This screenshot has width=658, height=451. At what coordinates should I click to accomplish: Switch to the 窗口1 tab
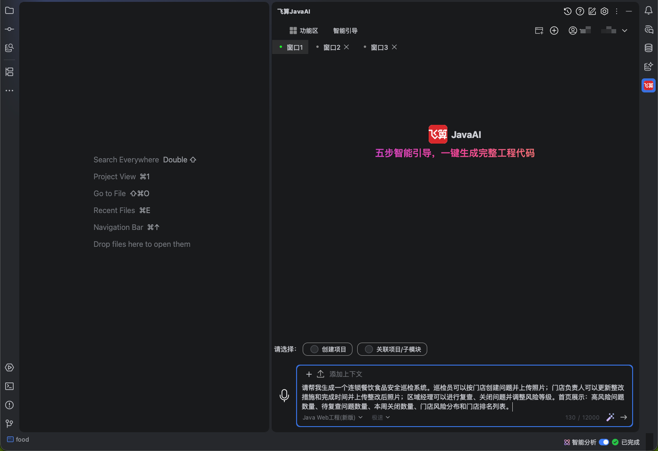tap(290, 47)
